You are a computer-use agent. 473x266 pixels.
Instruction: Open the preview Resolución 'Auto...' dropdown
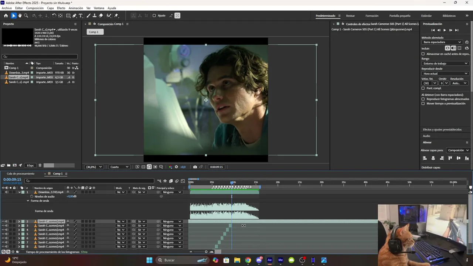[x=460, y=83]
